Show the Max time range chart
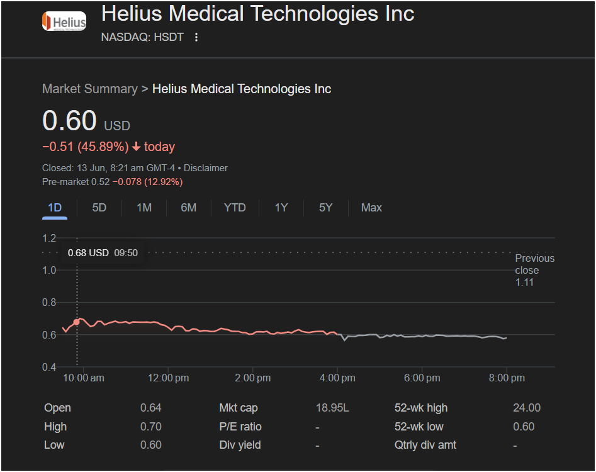 tap(371, 208)
